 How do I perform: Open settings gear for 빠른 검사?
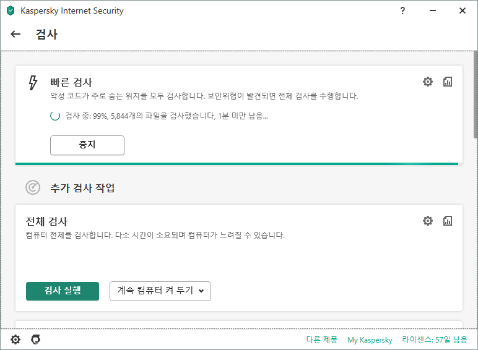[x=427, y=82]
